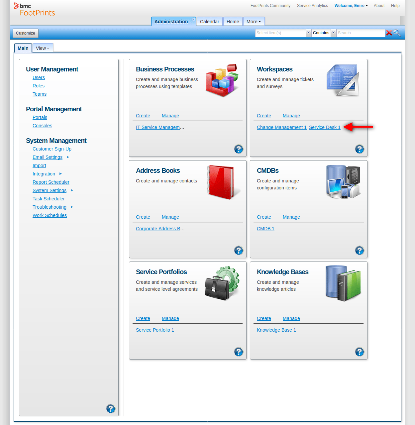Open the Service Portfolios help icon
The height and width of the screenshot is (425, 415).
click(239, 352)
